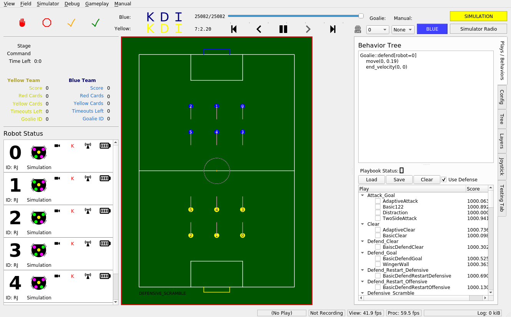
Task: Click red K kicker icon for robot 0
Action: point(73,146)
